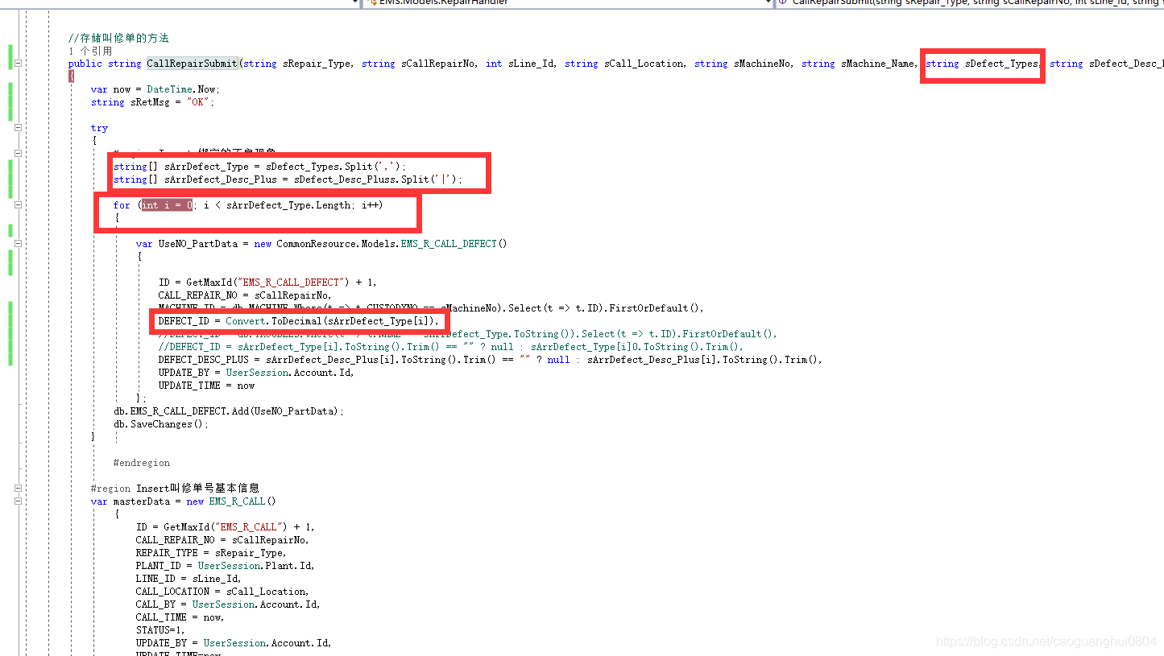Click the sCall_Location parameter in method signature

coord(644,64)
